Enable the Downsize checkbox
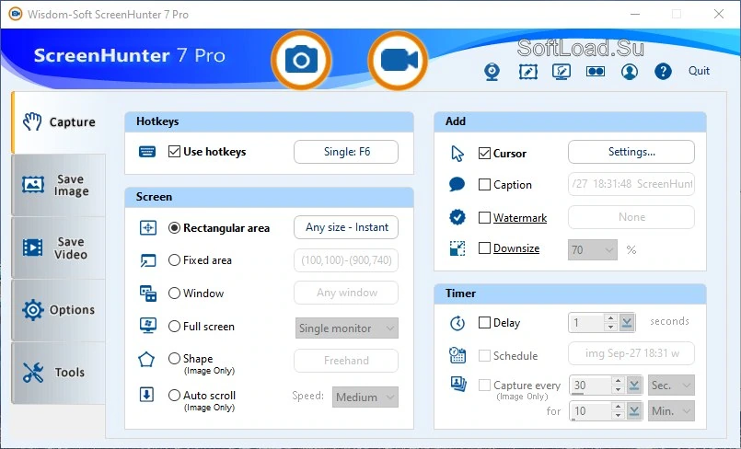The height and width of the screenshot is (449, 741). 484,248
